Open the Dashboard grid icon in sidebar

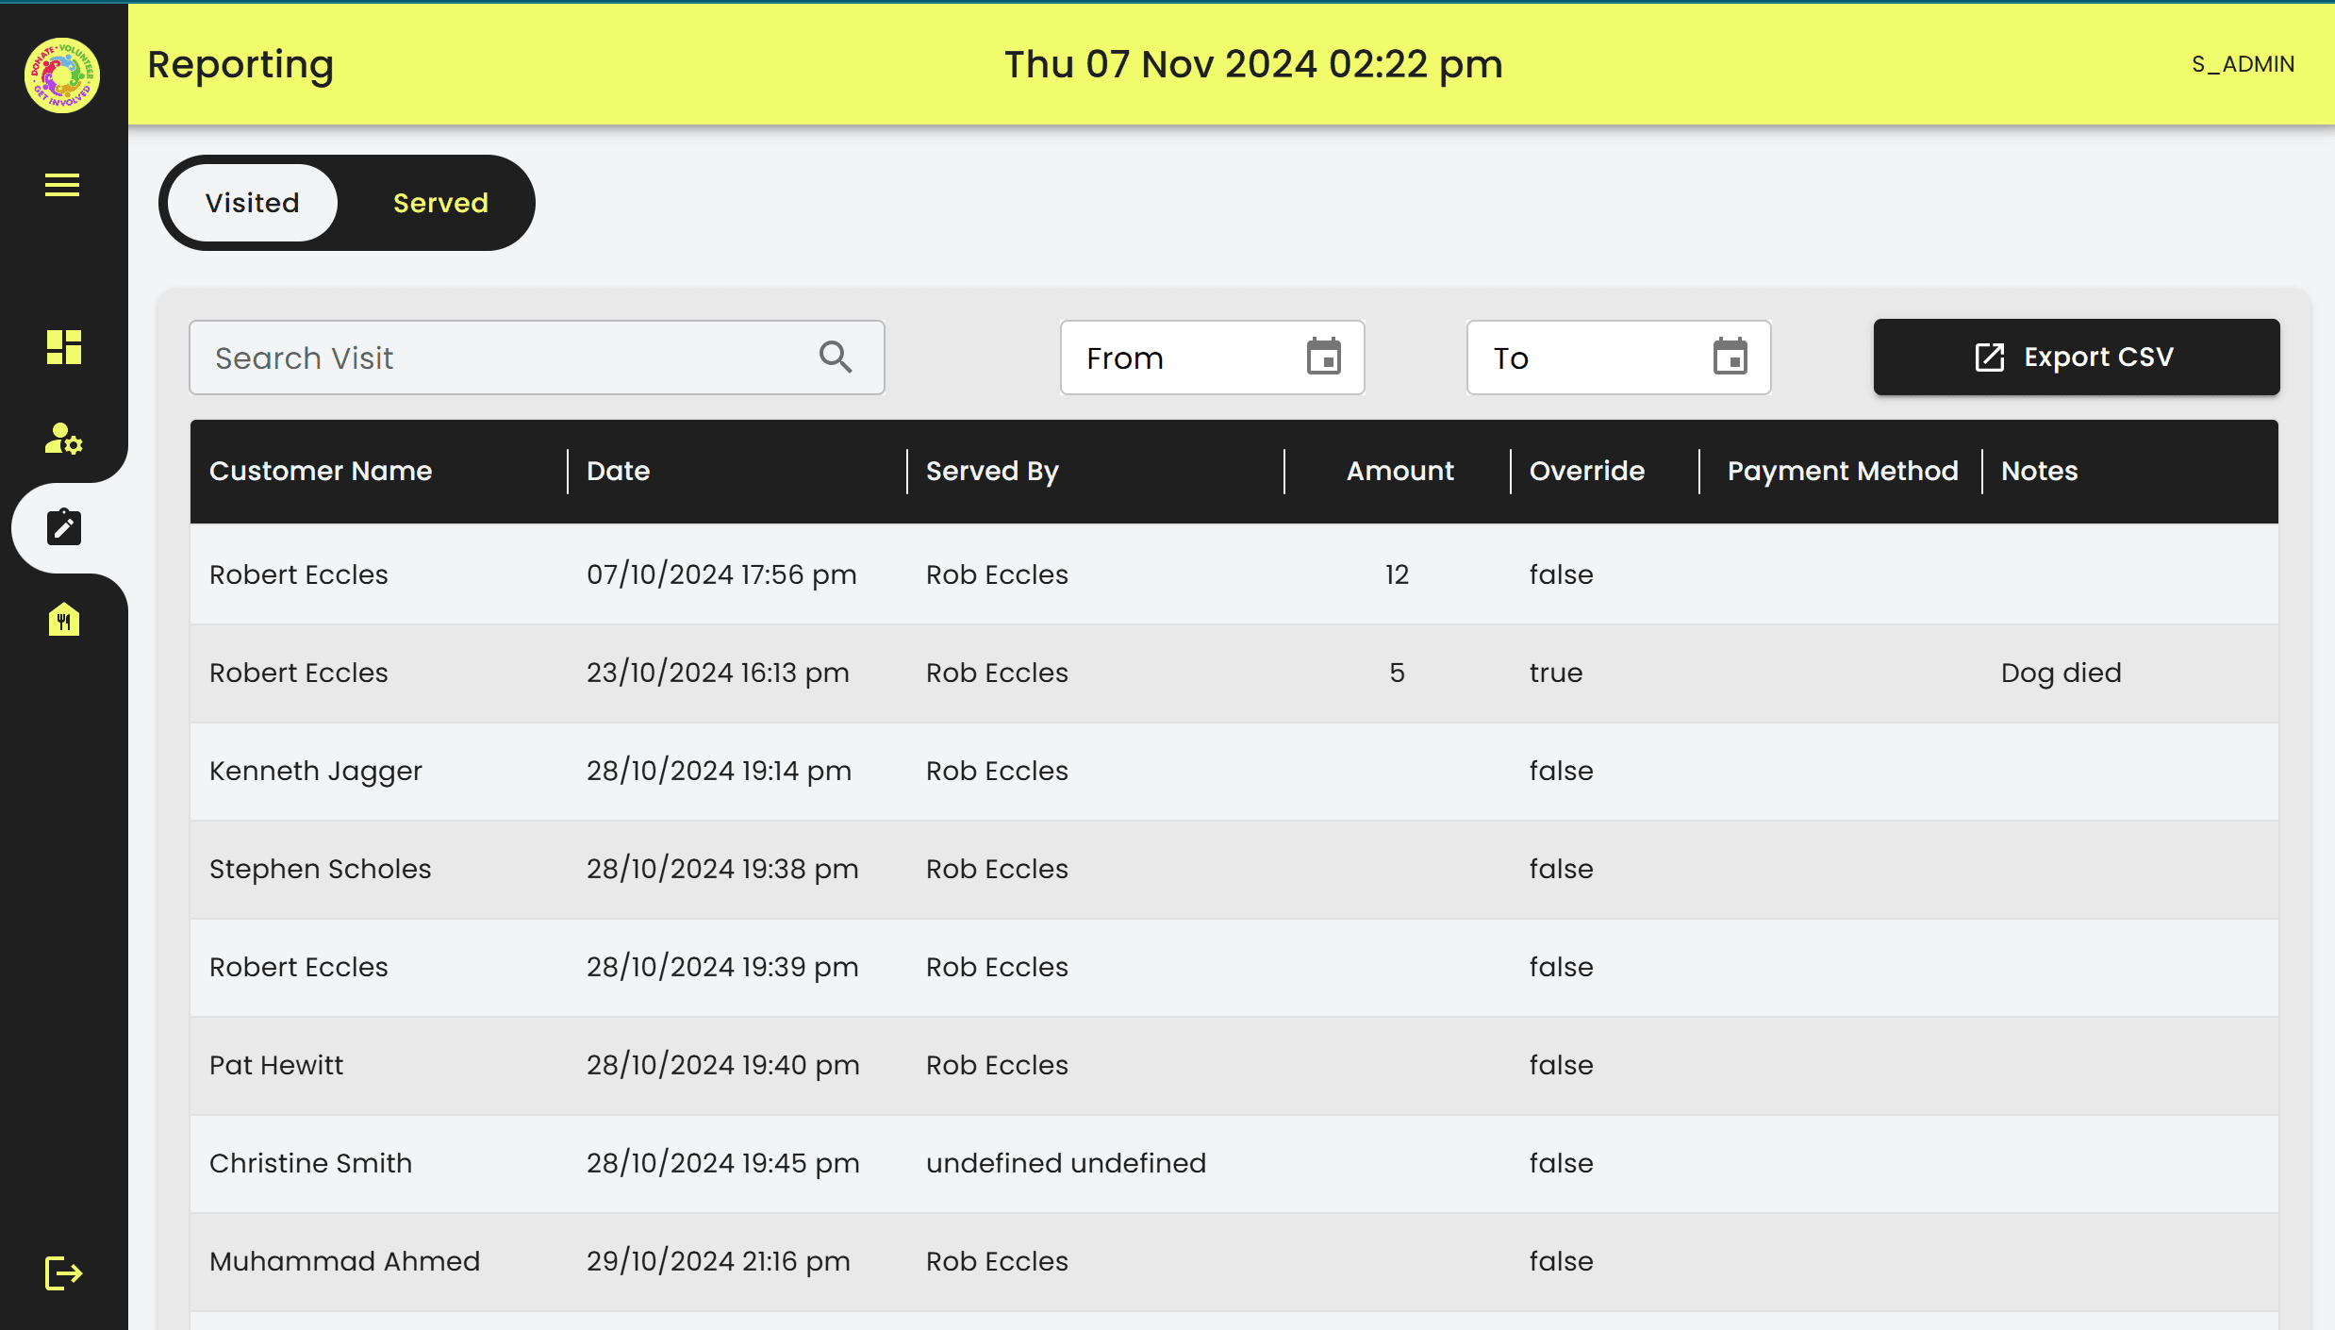[62, 348]
